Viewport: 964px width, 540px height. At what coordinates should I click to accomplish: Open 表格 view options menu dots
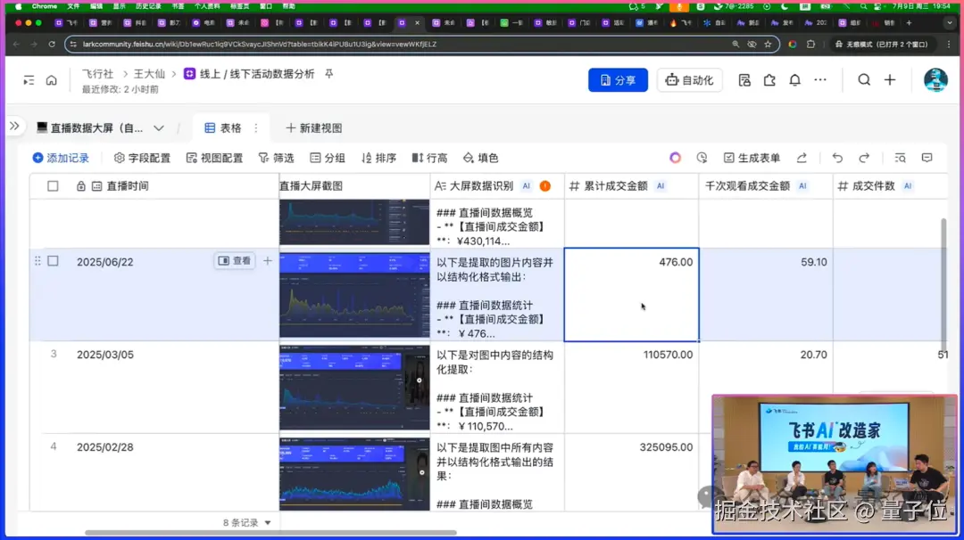(x=256, y=128)
